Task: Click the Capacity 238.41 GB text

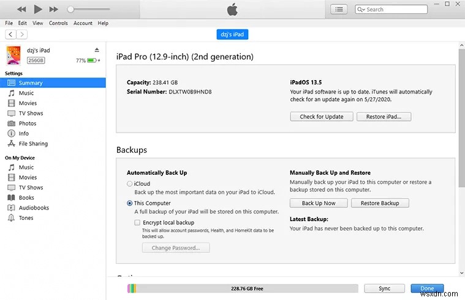Action: [x=152, y=82]
